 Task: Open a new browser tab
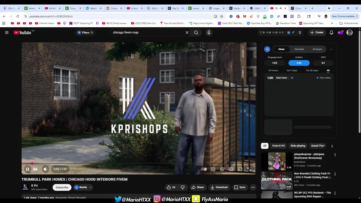click(312, 8)
